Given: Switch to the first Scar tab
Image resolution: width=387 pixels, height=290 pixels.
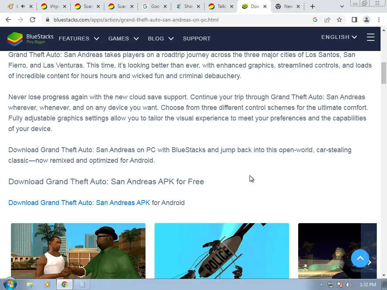Looking at the screenshot, I should pyautogui.click(x=87, y=6).
